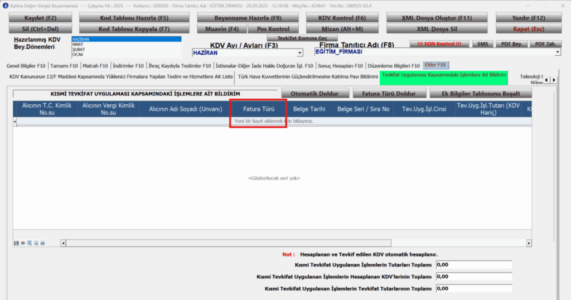
Task: Click Ek Bilgiler Tablosunu Boşalt button
Action: point(481,94)
